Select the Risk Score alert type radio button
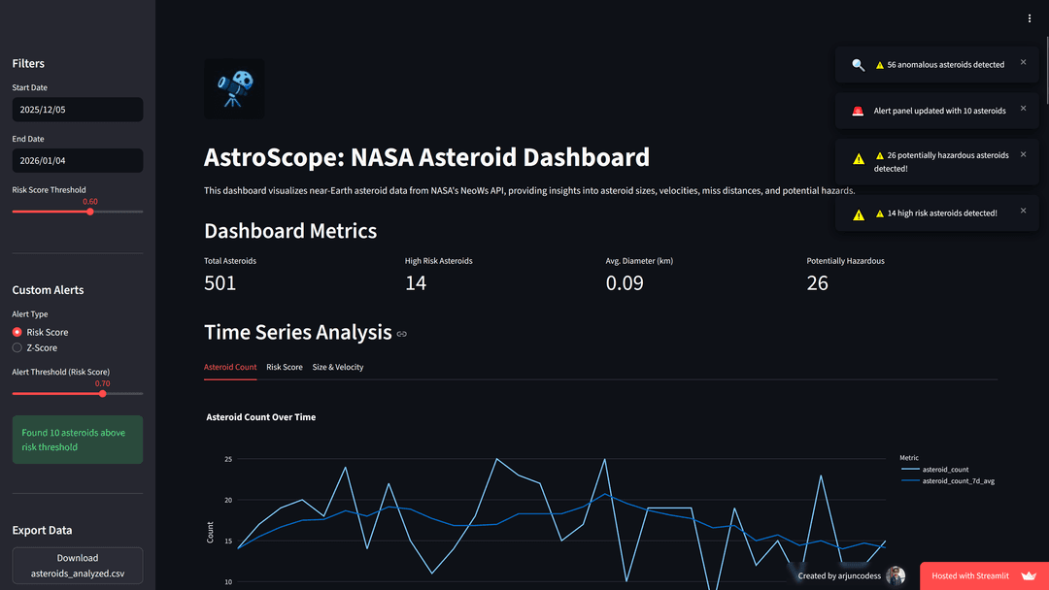Image resolution: width=1049 pixels, height=590 pixels. point(17,331)
